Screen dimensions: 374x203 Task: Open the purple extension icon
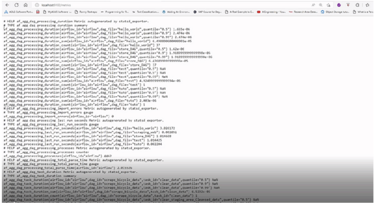pos(339,5)
